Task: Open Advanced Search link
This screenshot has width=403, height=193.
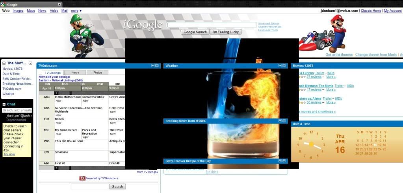Action: tap(269, 24)
